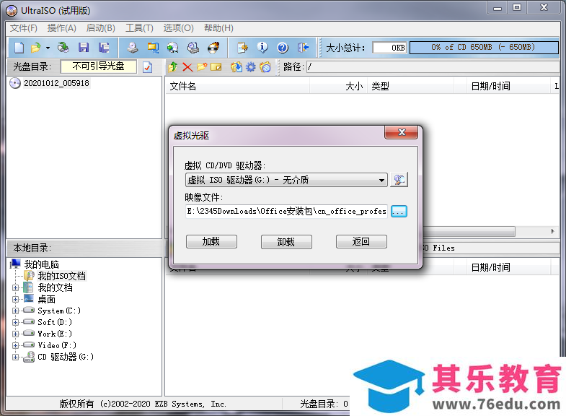
Task: Select 我的电脑 in local tree
Action: pos(42,264)
